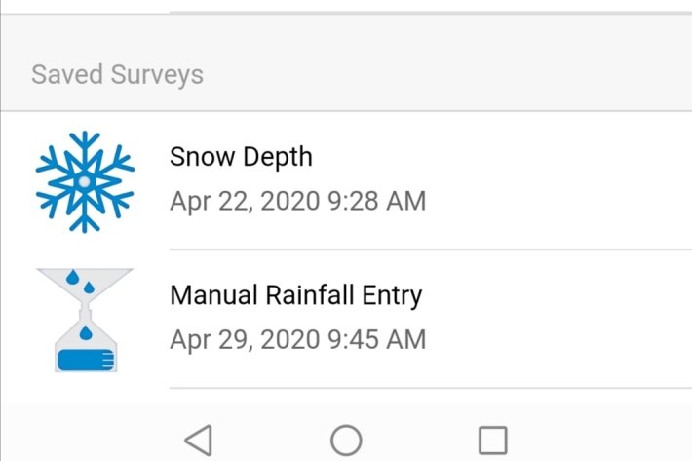Screen dimensions: 692x461
Task: Tap the center of the snowflake
Action: click(85, 181)
